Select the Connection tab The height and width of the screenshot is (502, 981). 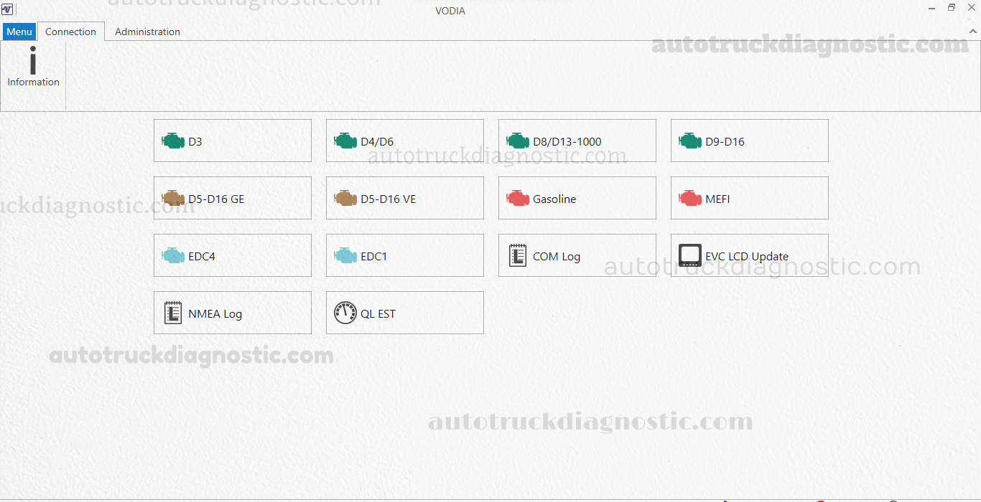pos(70,32)
